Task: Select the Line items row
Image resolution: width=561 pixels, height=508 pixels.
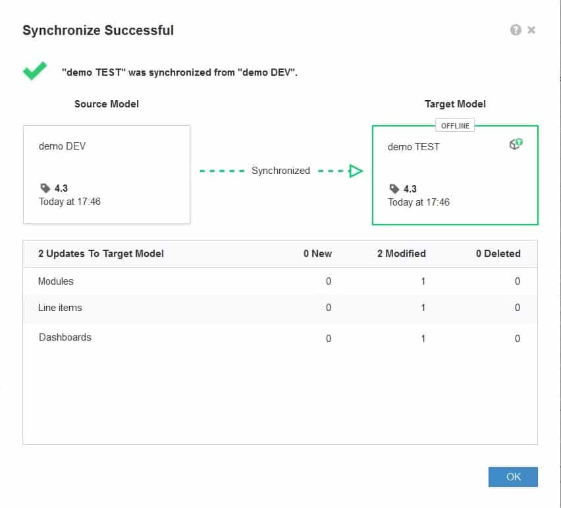Action: pyautogui.click(x=280, y=308)
